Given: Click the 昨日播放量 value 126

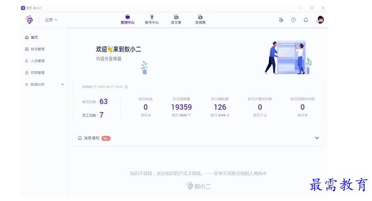Looking at the screenshot, I should tap(220, 107).
